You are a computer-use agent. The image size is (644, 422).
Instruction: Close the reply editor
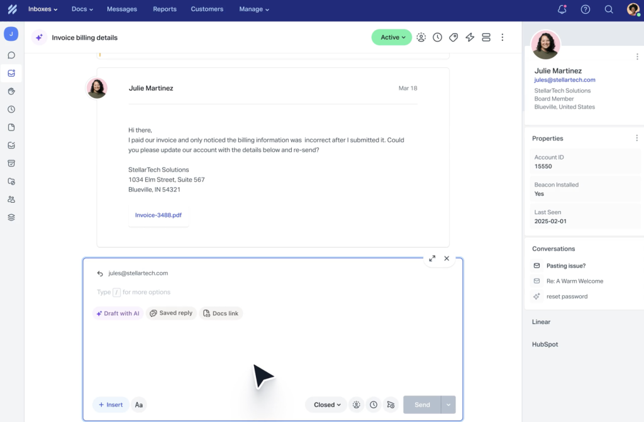(447, 258)
